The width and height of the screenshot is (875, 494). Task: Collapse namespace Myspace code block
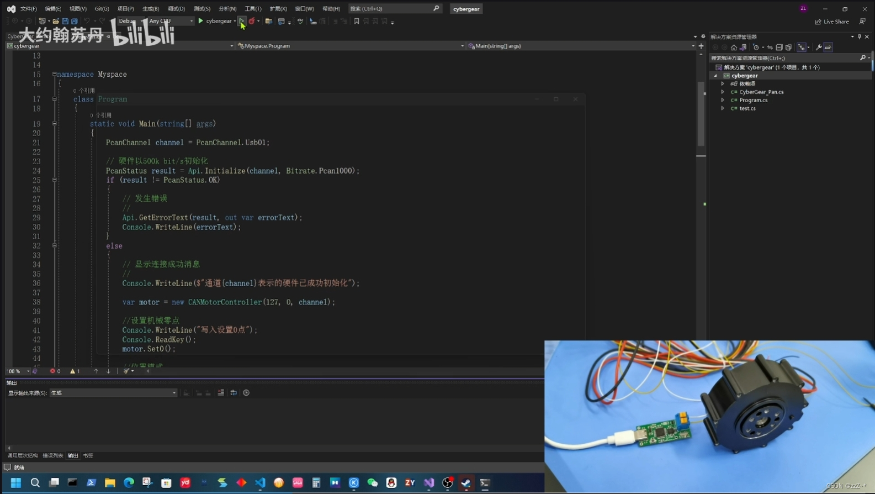point(55,74)
